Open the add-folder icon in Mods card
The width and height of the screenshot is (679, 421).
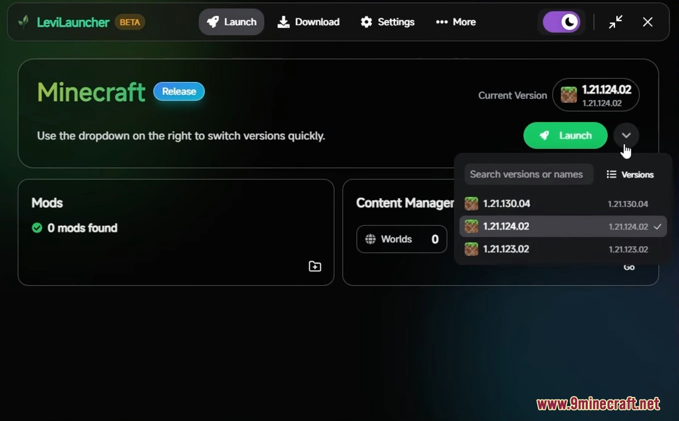315,267
